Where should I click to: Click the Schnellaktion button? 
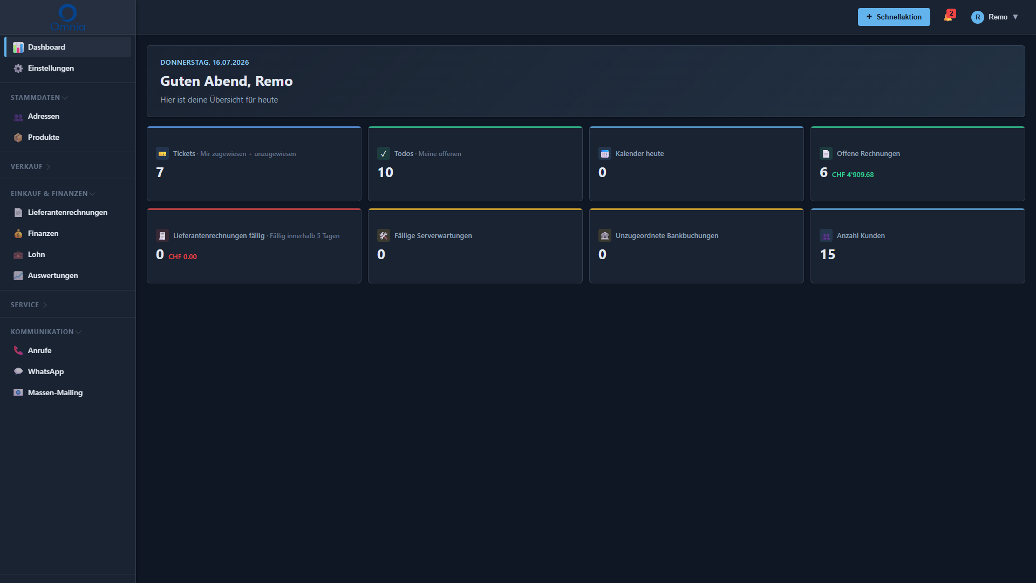(x=894, y=17)
